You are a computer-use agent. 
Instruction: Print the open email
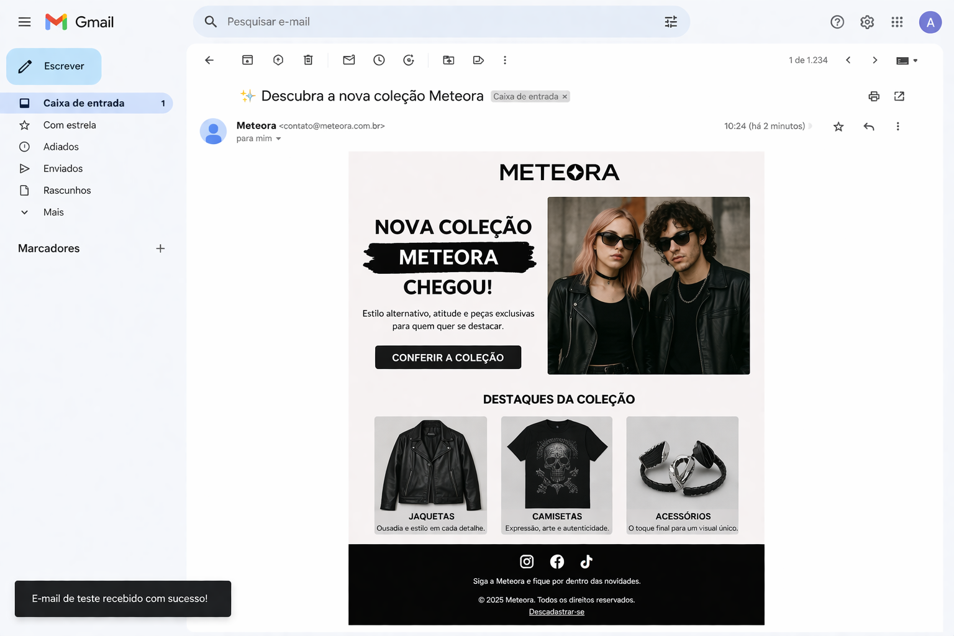pyautogui.click(x=874, y=96)
